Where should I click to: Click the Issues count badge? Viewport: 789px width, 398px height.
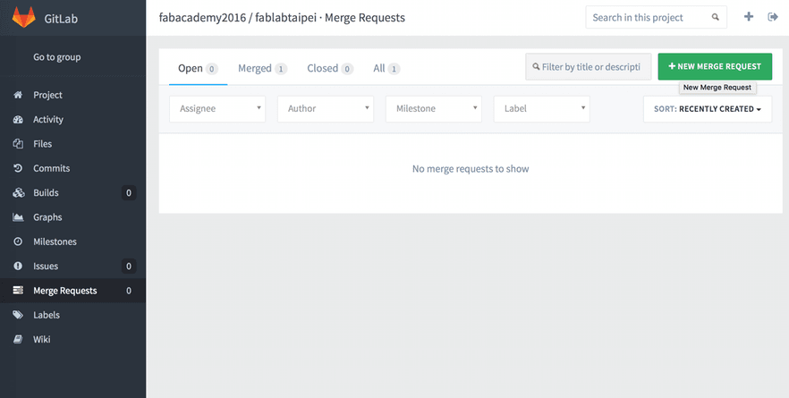129,267
